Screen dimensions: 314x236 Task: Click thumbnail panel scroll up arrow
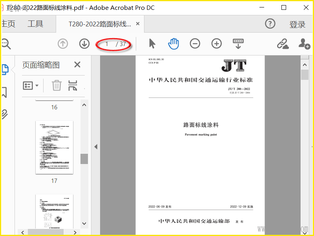[84, 105]
